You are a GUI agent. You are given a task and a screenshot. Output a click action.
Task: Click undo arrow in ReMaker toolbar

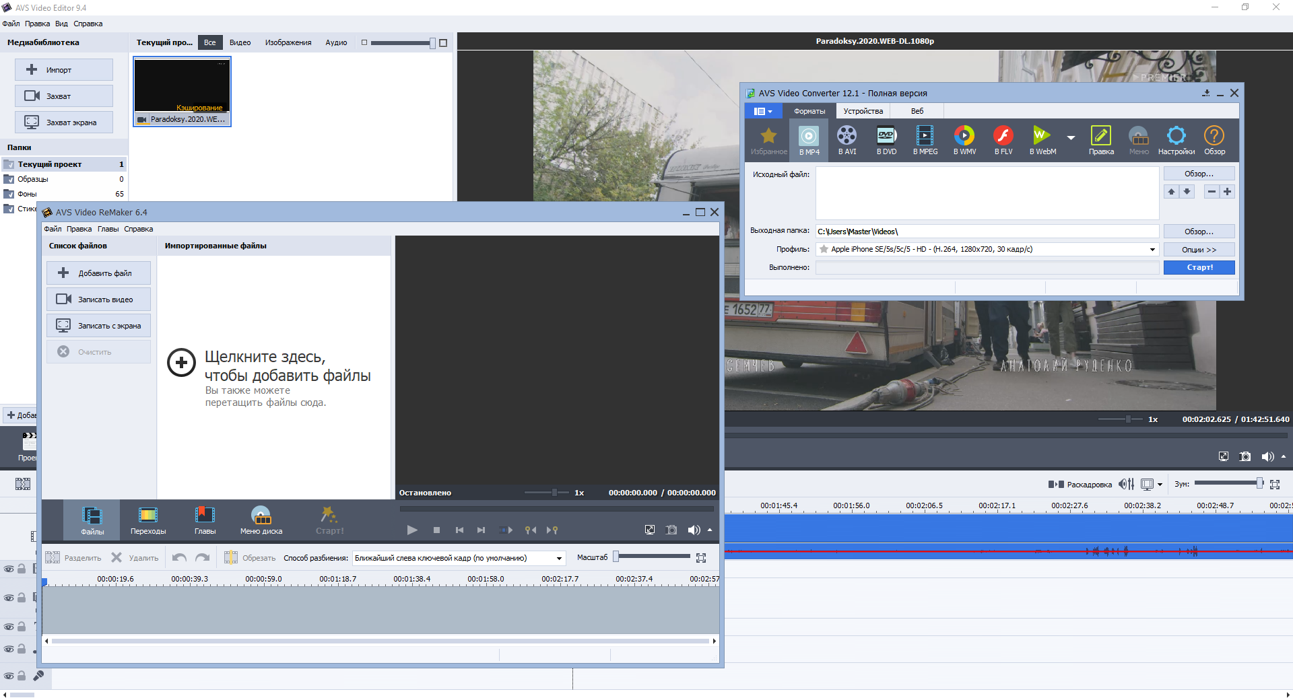click(179, 557)
